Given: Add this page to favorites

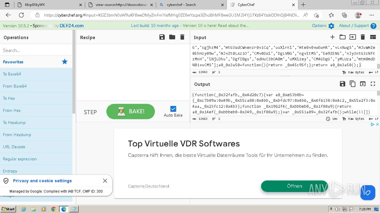Looking at the screenshot, I should 316,15.
